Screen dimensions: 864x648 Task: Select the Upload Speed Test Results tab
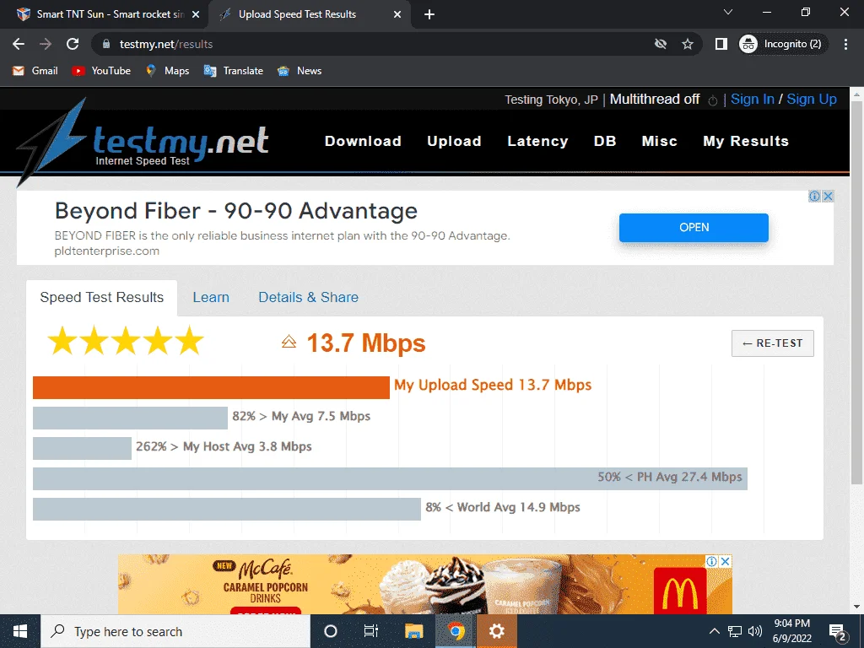coord(309,14)
